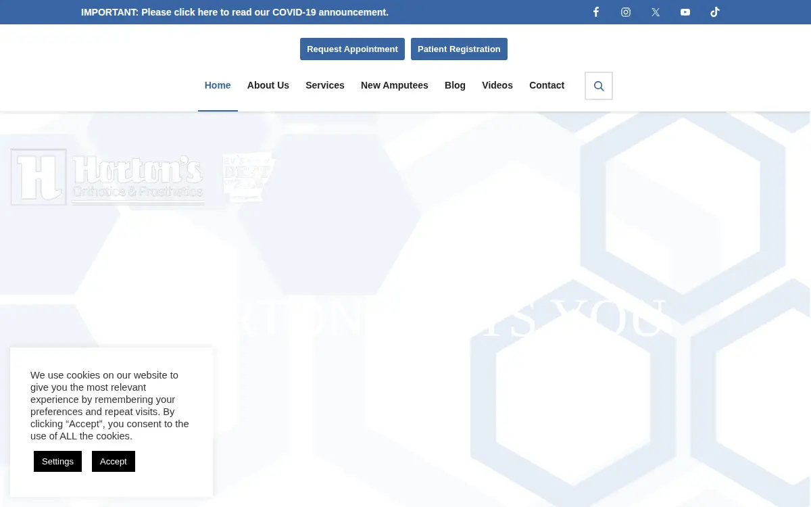This screenshot has width=811, height=507.
Task: Click the search magnifier icon
Action: pyautogui.click(x=599, y=86)
